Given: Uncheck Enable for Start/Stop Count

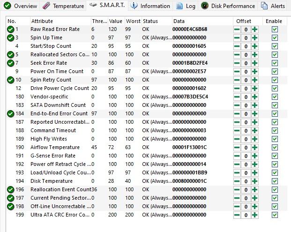Looking at the screenshot, I should 275,46.
